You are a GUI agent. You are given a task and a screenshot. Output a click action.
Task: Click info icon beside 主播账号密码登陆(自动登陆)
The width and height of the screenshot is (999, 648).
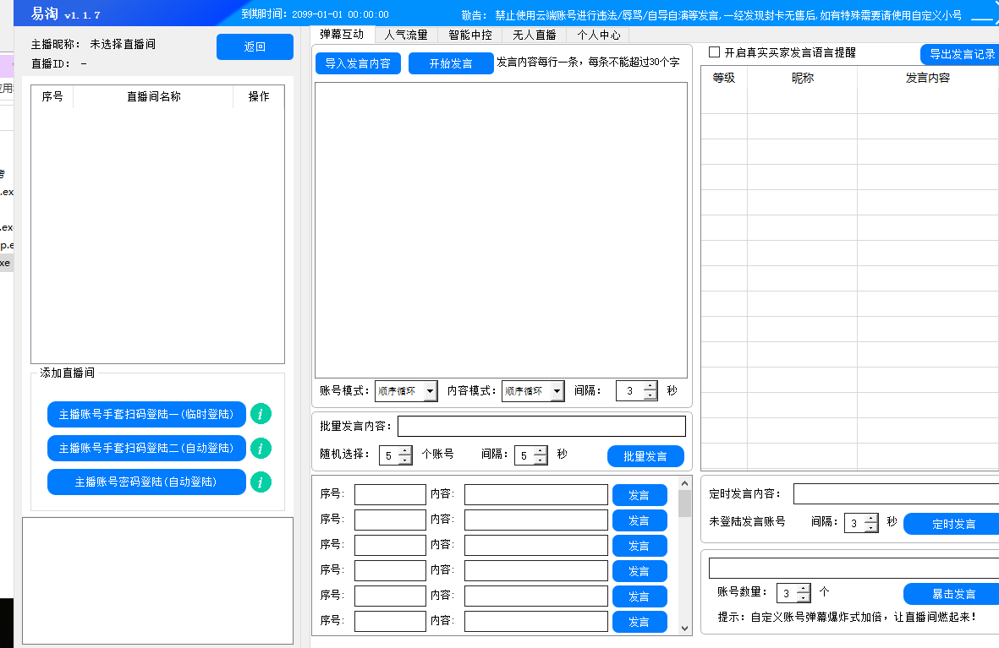point(261,482)
